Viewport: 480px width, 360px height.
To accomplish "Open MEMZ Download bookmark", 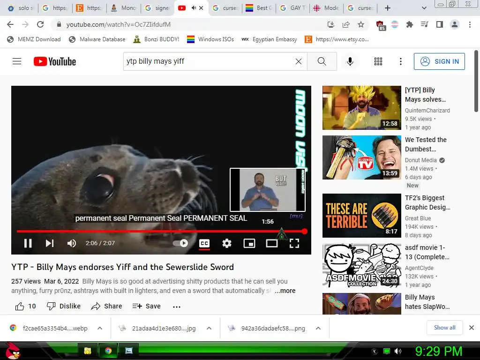I will [x=34, y=39].
